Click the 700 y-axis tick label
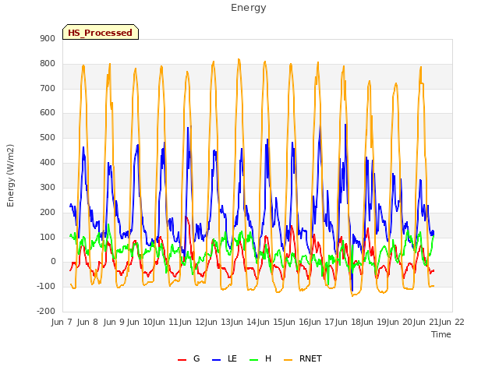Image resolution: width=499 pixels, height=374 pixels. point(48,88)
